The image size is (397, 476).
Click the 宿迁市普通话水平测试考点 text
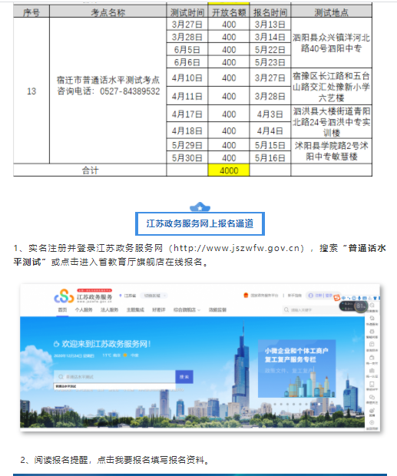click(x=108, y=80)
